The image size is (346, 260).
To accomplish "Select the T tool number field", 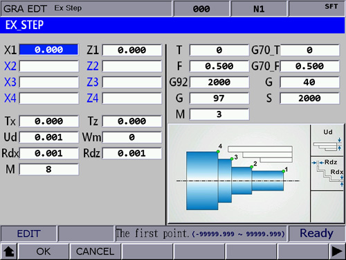I will click(x=219, y=50).
